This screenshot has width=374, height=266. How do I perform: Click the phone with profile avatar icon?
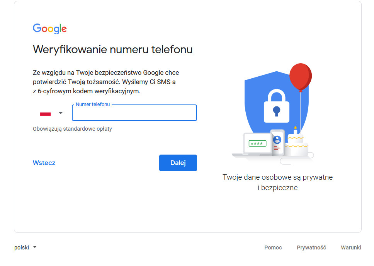click(x=277, y=142)
